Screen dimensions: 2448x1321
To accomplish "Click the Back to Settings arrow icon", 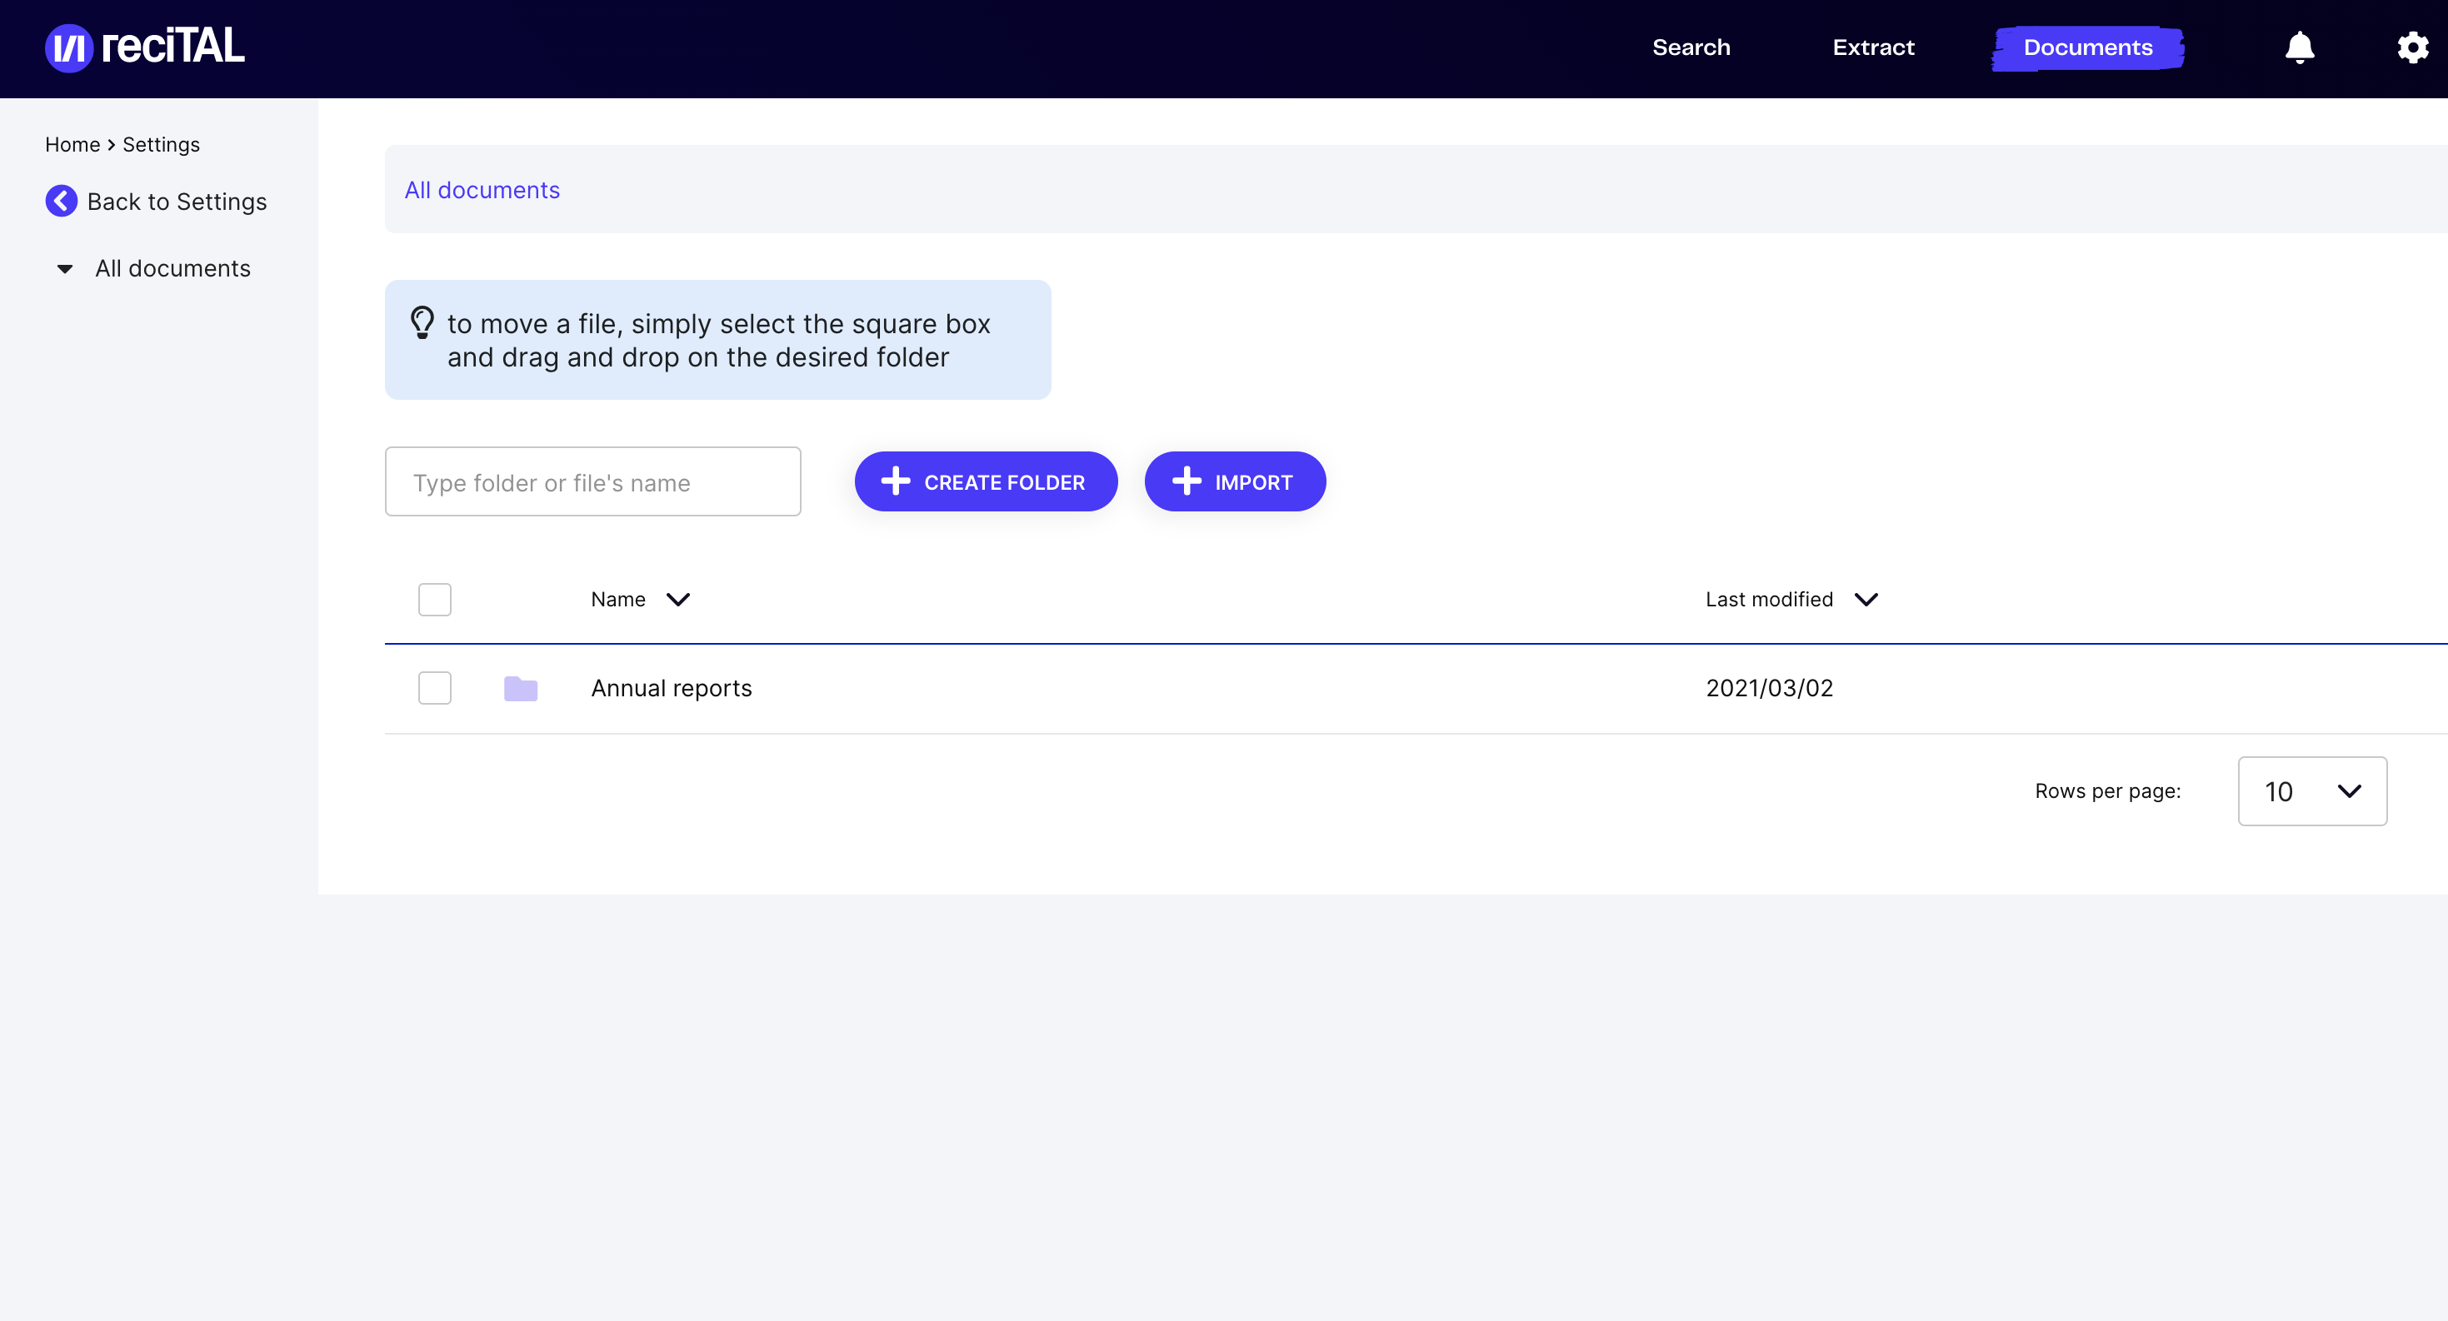I will (62, 201).
